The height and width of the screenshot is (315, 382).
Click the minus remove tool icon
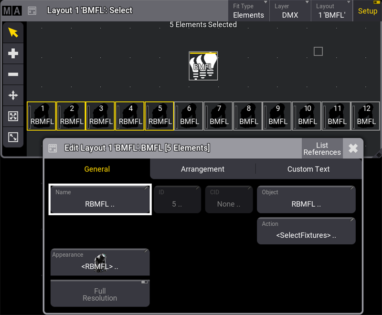(13, 74)
